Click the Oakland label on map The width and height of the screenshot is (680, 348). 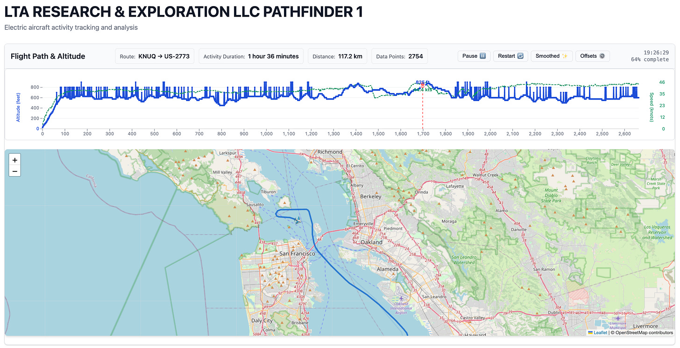tap(371, 242)
